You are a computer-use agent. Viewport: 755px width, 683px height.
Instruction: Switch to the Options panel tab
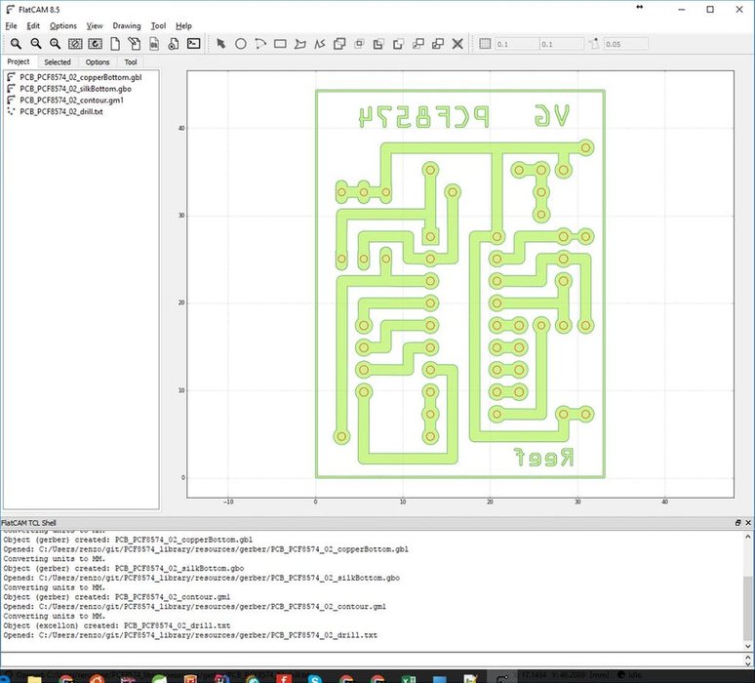pos(98,62)
